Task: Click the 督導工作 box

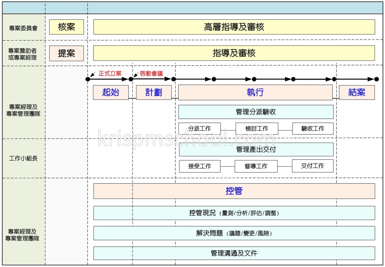Action: (256, 166)
